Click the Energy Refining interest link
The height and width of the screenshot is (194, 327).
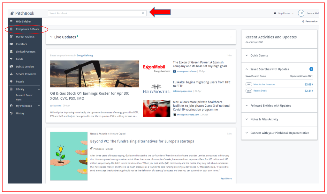coord(85,55)
